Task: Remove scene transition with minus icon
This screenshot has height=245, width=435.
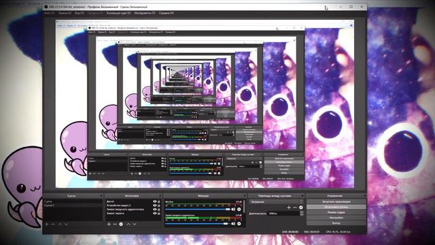Action: point(295,208)
